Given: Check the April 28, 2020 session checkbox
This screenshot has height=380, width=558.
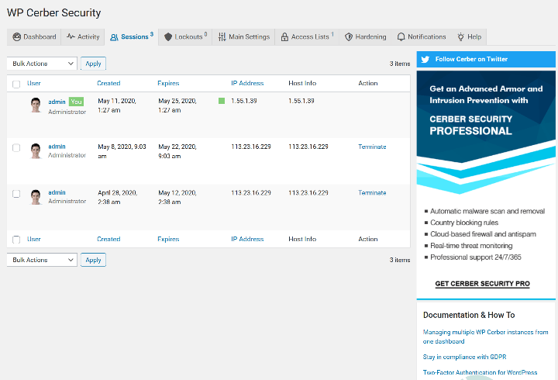Looking at the screenshot, I should click(16, 193).
